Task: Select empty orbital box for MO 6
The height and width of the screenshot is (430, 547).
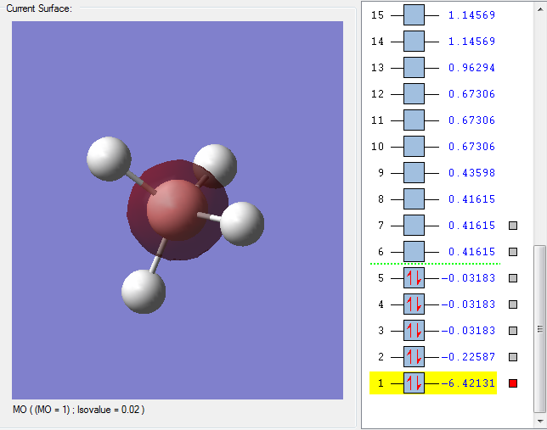Action: pyautogui.click(x=414, y=252)
